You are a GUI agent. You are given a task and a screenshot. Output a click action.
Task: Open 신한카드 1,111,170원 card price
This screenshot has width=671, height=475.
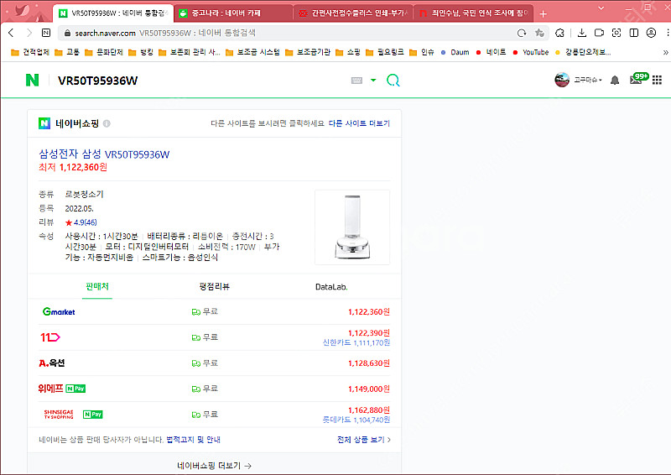(x=356, y=342)
